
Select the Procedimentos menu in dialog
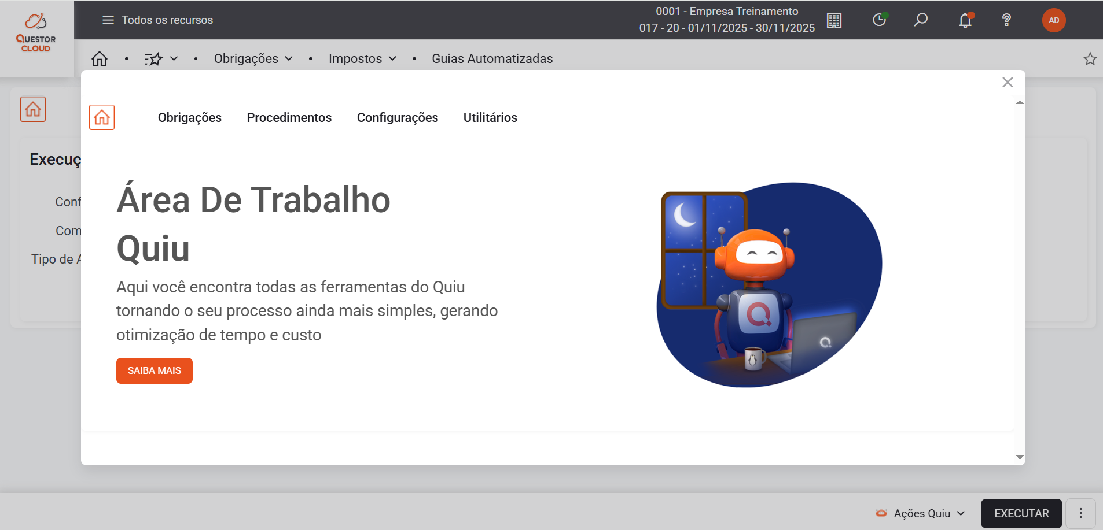289,117
